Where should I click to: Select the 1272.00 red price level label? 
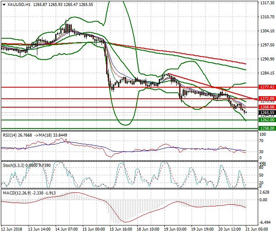[x=266, y=98]
